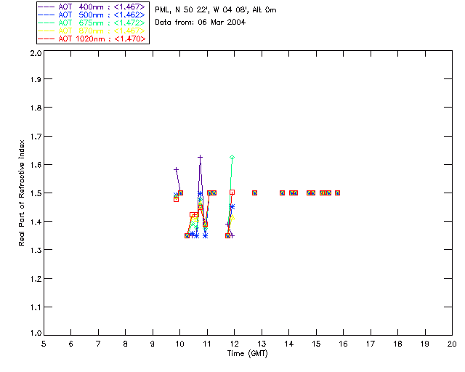
Task: Click the 11 tick label on time axis
Action: tap(207, 344)
